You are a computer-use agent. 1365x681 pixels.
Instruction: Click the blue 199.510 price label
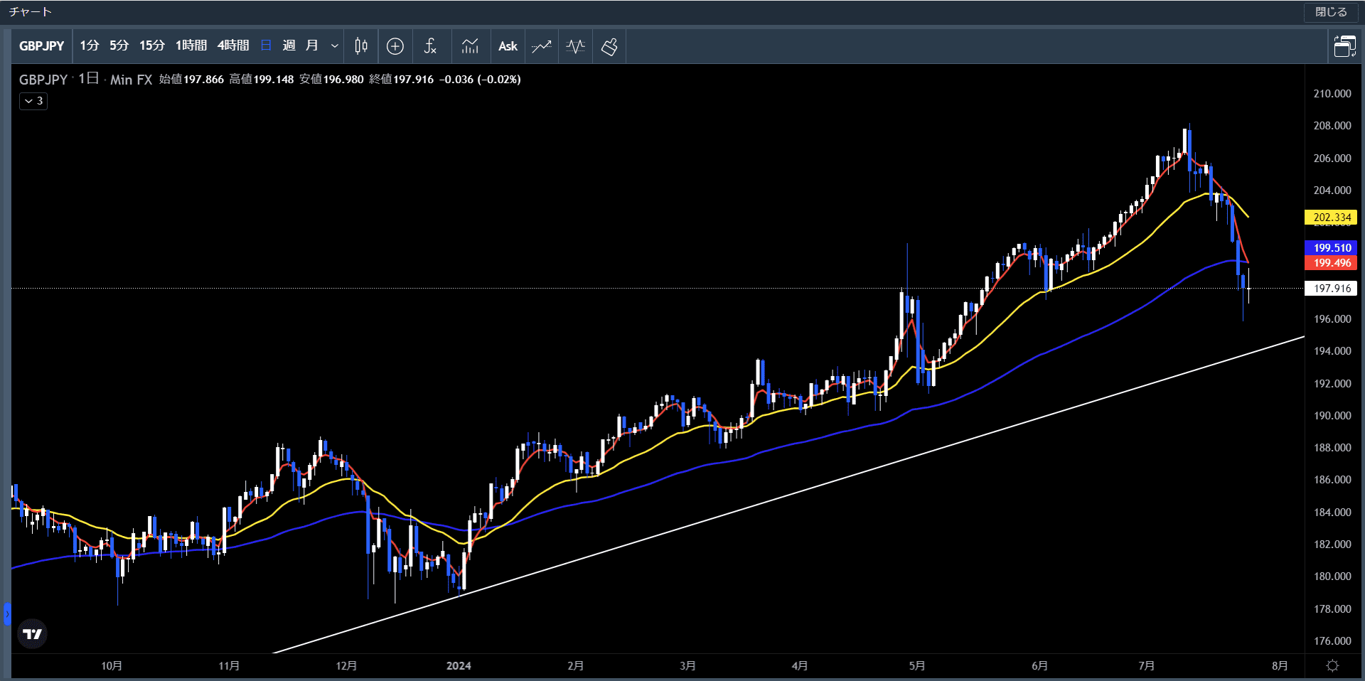coord(1332,248)
